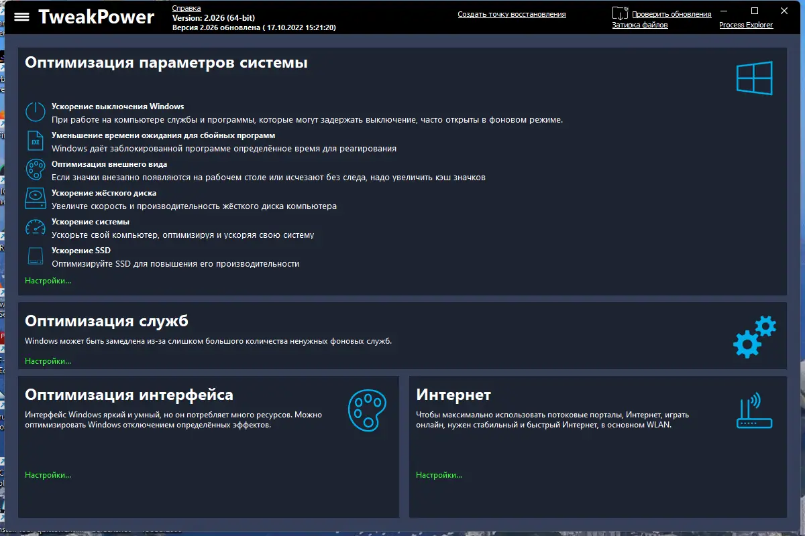This screenshot has height=536, width=805.
Task: Click the Оптимизация интерфейса title
Action: click(x=129, y=395)
